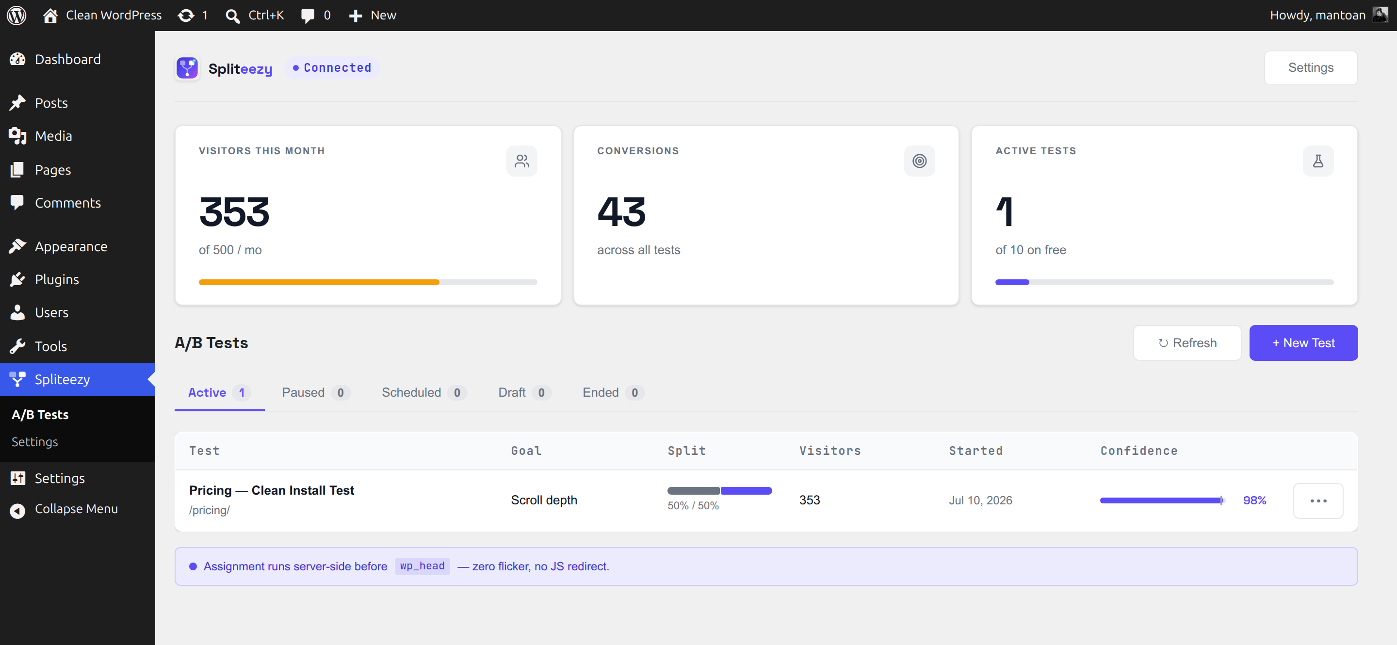Click the user avatar next to Howdy, mantoan
The width and height of the screenshot is (1397, 645).
tap(1380, 15)
